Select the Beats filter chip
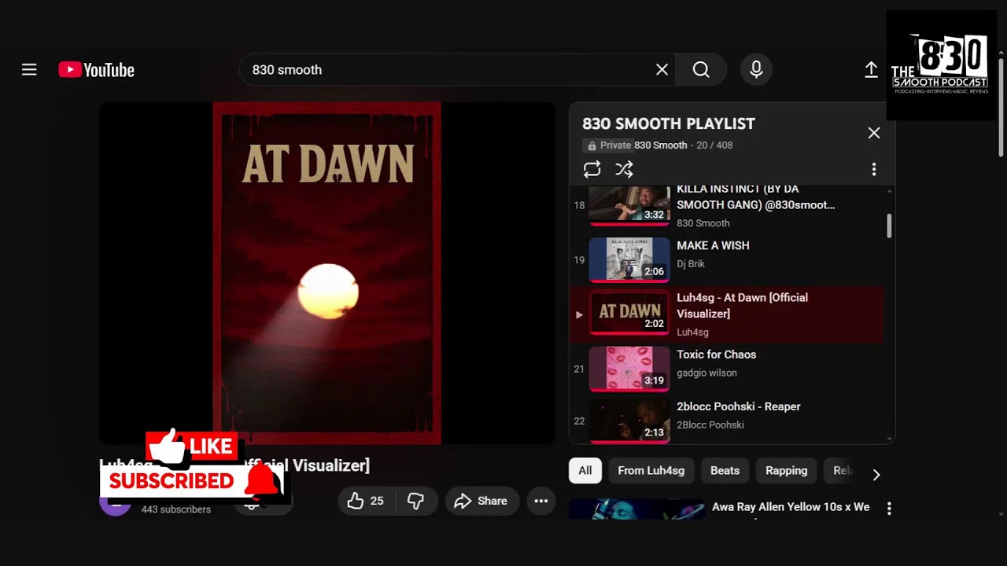 (x=725, y=471)
